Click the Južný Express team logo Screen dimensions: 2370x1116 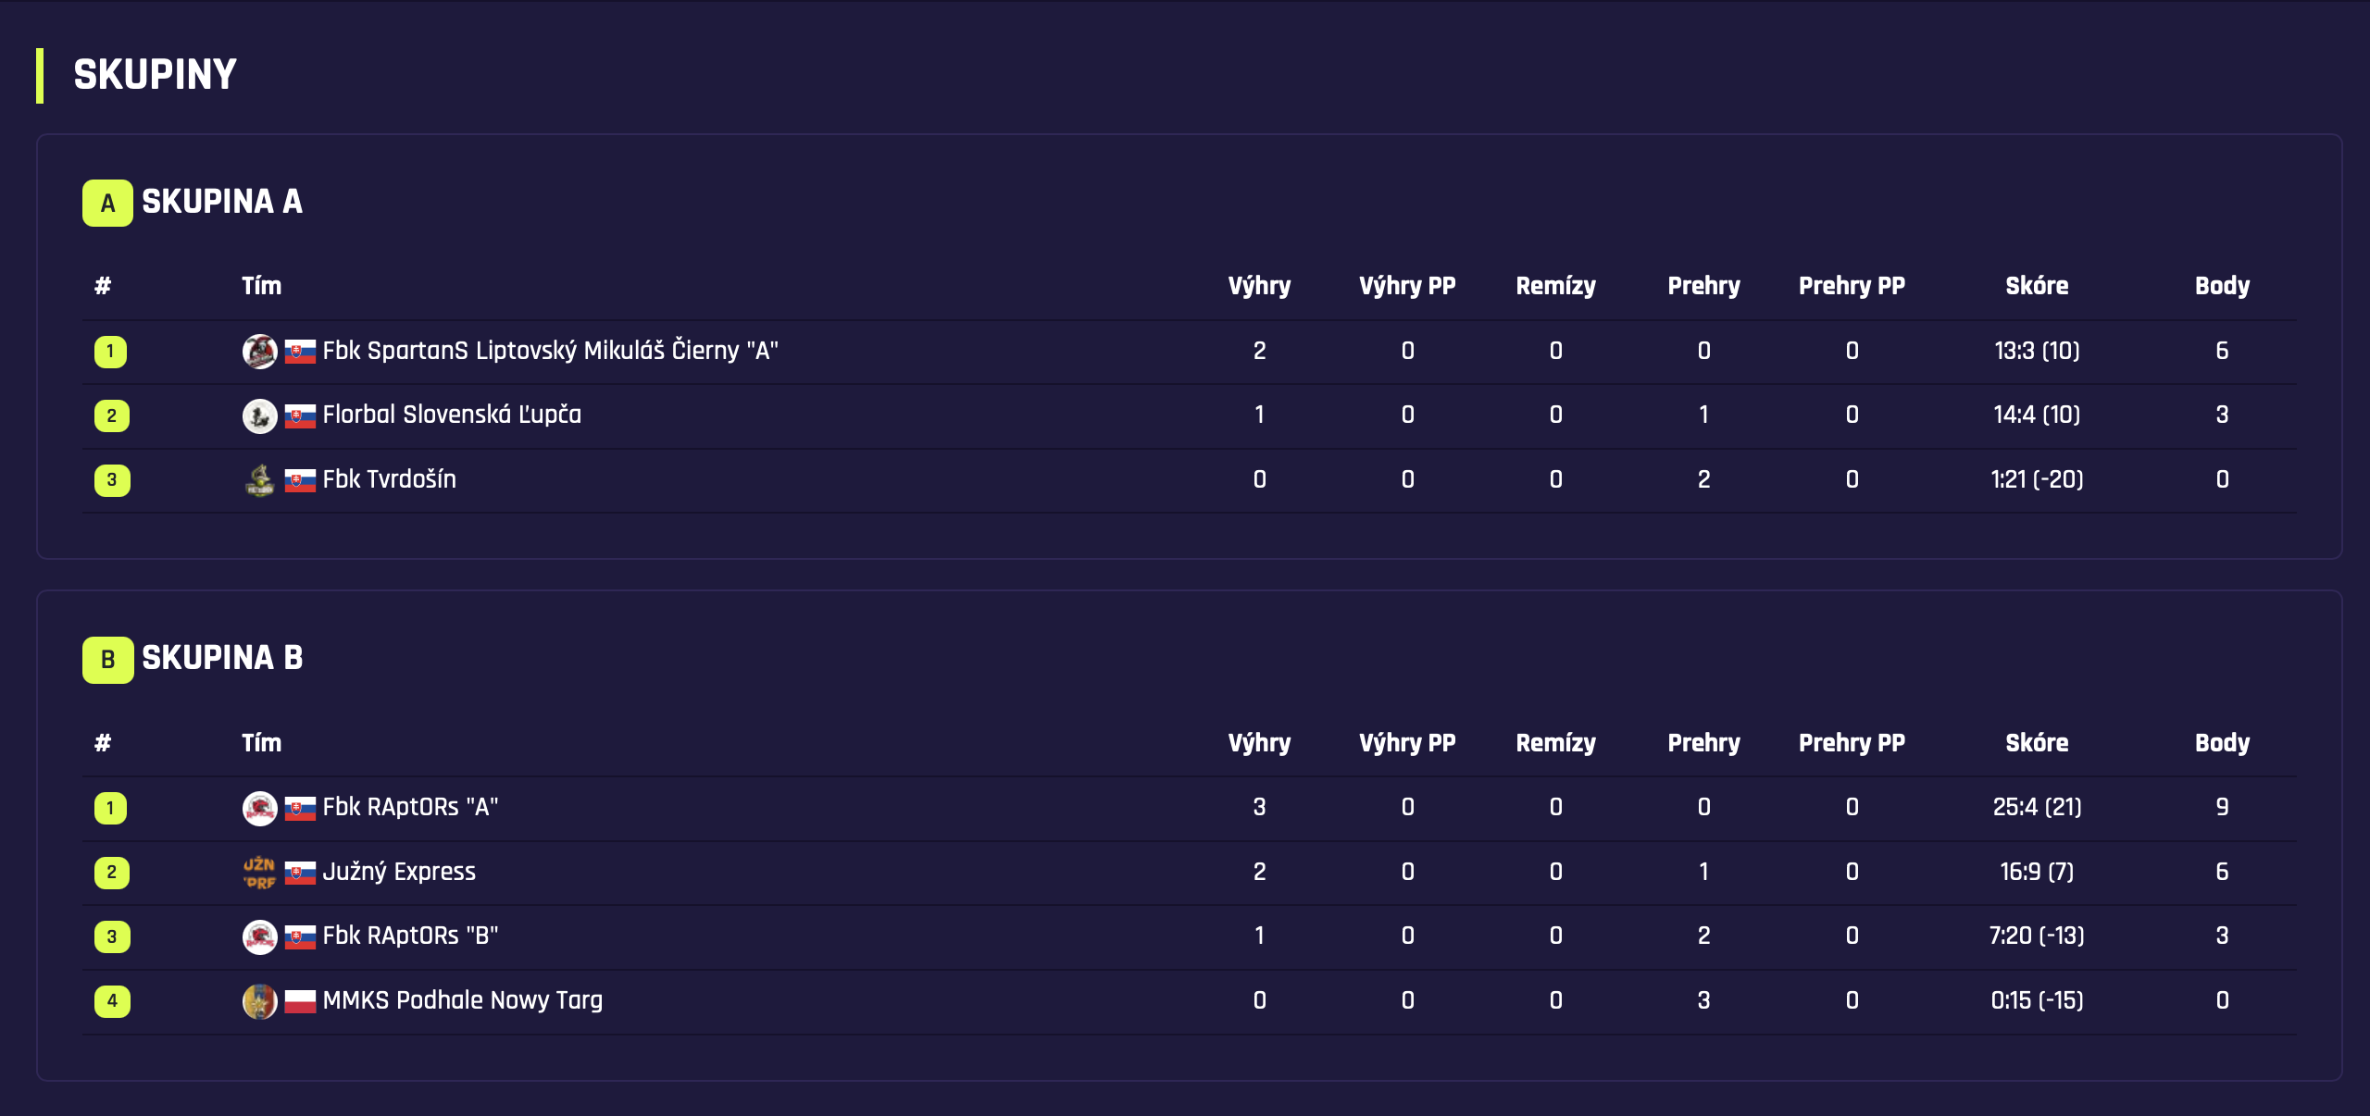tap(259, 872)
